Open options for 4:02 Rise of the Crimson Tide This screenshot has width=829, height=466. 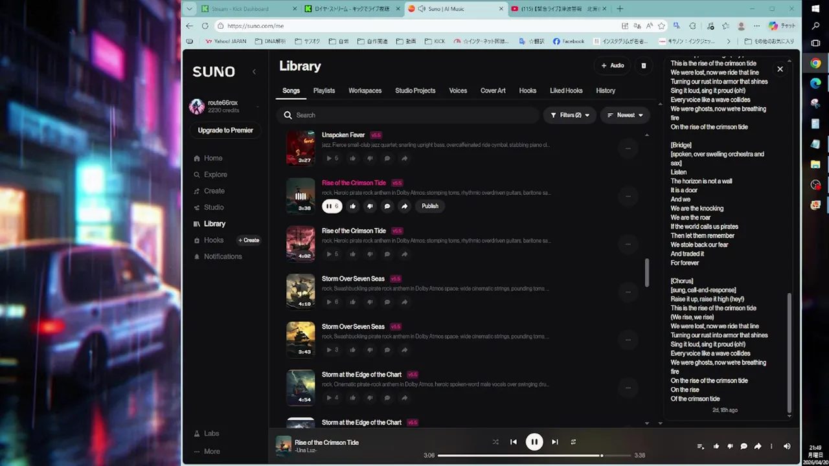point(628,244)
